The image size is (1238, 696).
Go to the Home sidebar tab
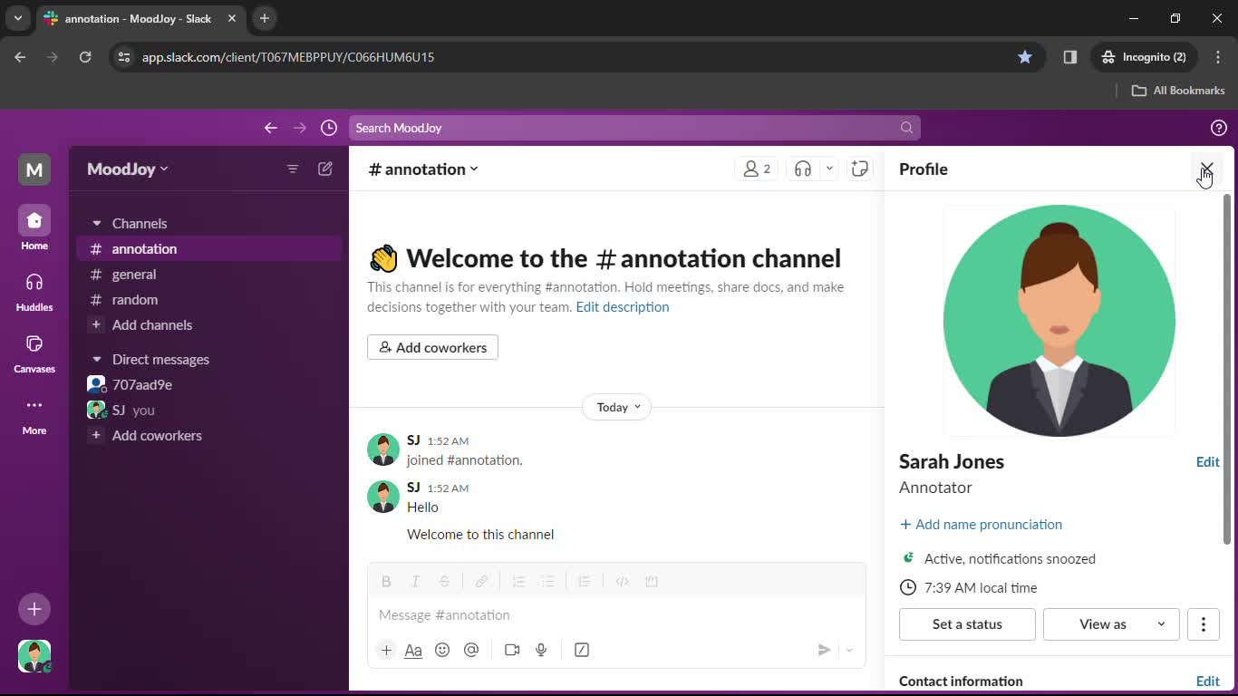click(34, 228)
